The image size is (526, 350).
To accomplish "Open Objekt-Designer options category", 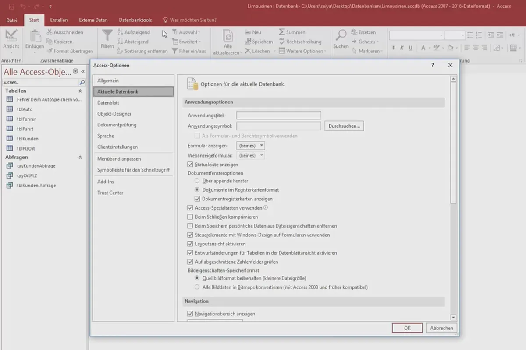I will click(x=133, y=114).
